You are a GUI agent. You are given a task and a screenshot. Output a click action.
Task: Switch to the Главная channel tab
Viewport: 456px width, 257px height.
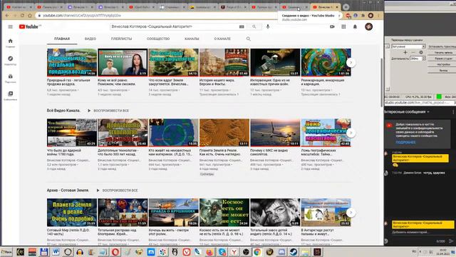coord(62,39)
